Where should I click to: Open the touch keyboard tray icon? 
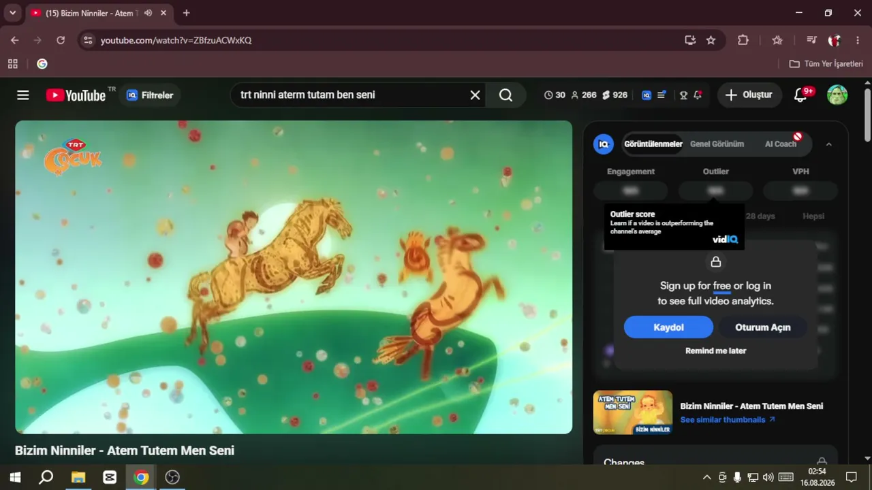785,477
